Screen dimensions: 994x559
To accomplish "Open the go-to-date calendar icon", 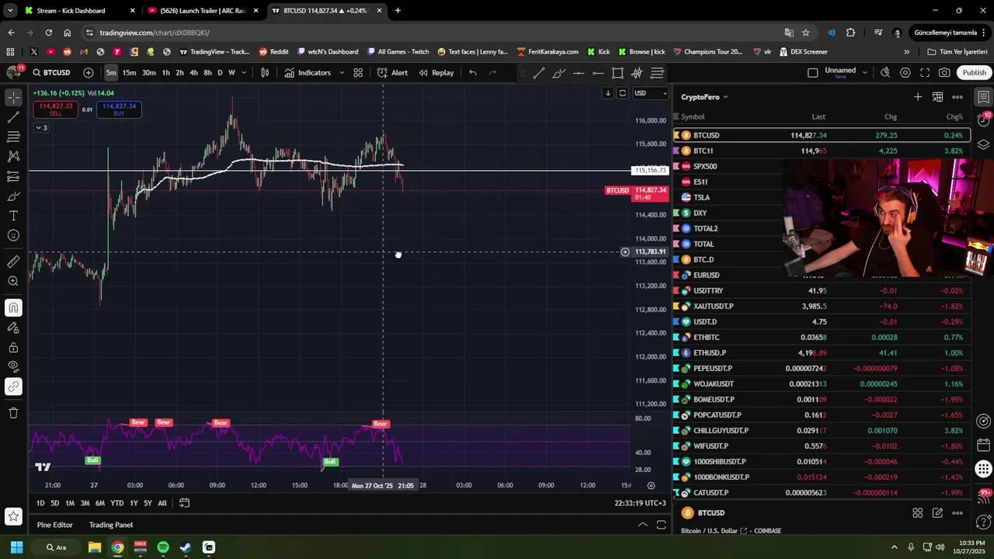I will [184, 503].
